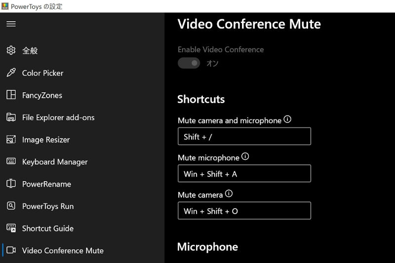Click the File Explorer add-ons folder icon
The image size is (395, 263).
tap(11, 117)
